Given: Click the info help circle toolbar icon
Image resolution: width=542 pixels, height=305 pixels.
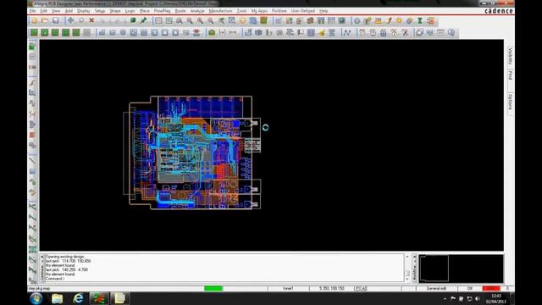Looking at the screenshot, I should 451,32.
